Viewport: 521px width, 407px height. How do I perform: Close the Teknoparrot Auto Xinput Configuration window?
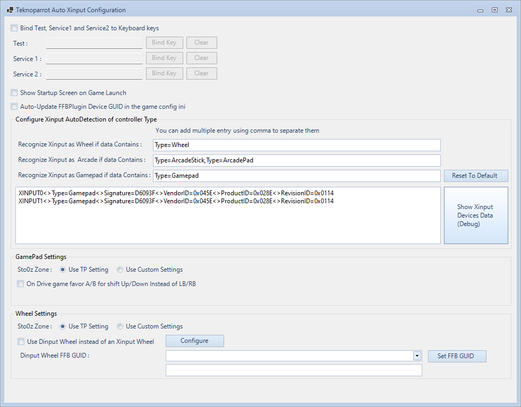pos(509,10)
